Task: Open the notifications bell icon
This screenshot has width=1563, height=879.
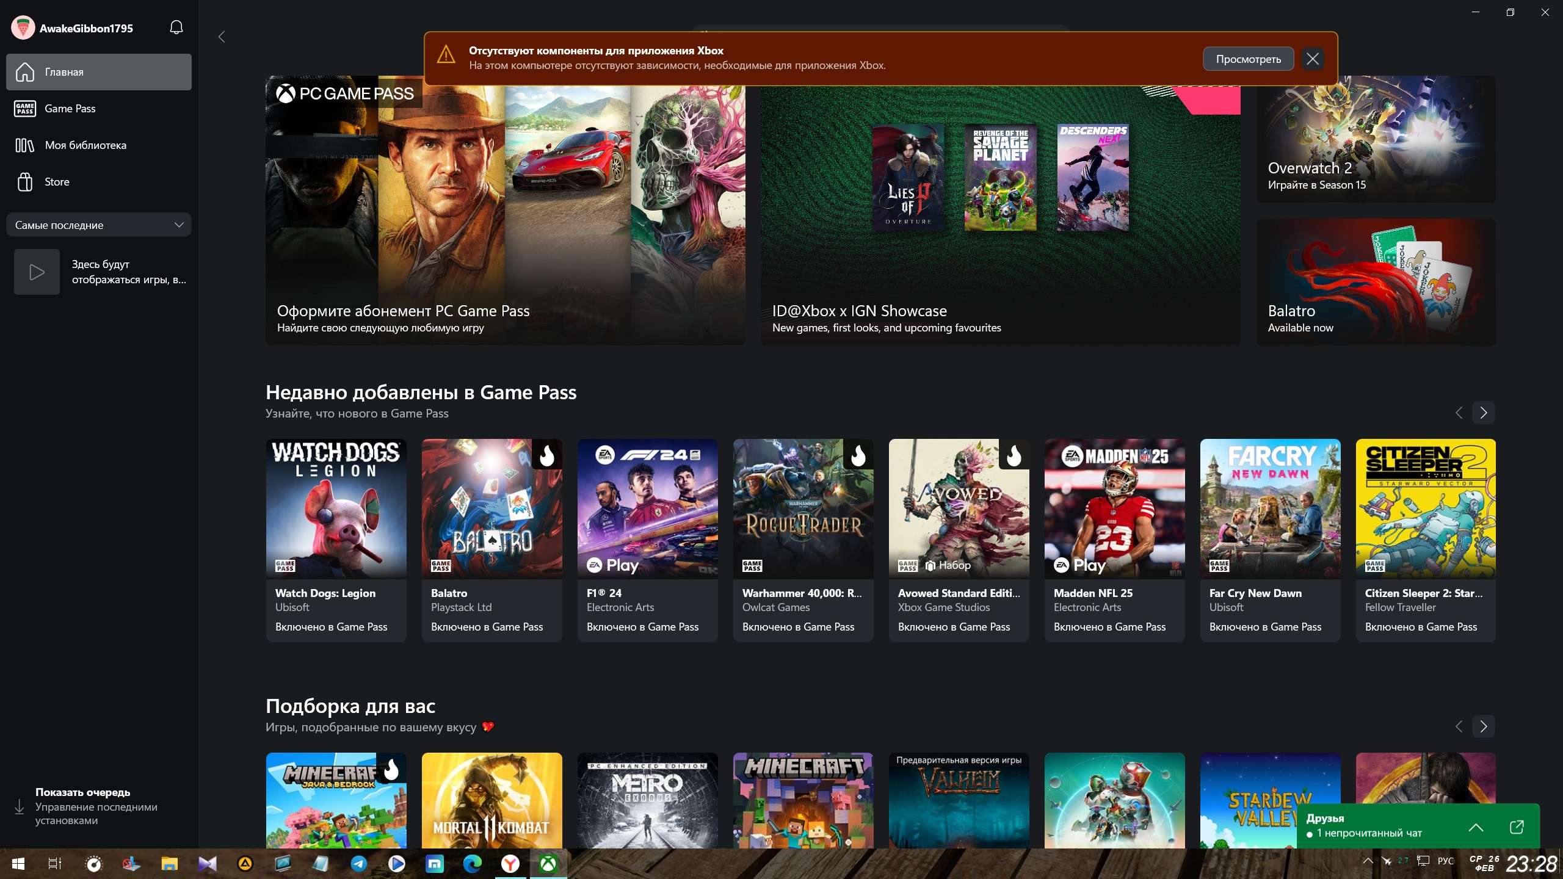Action: [176, 27]
